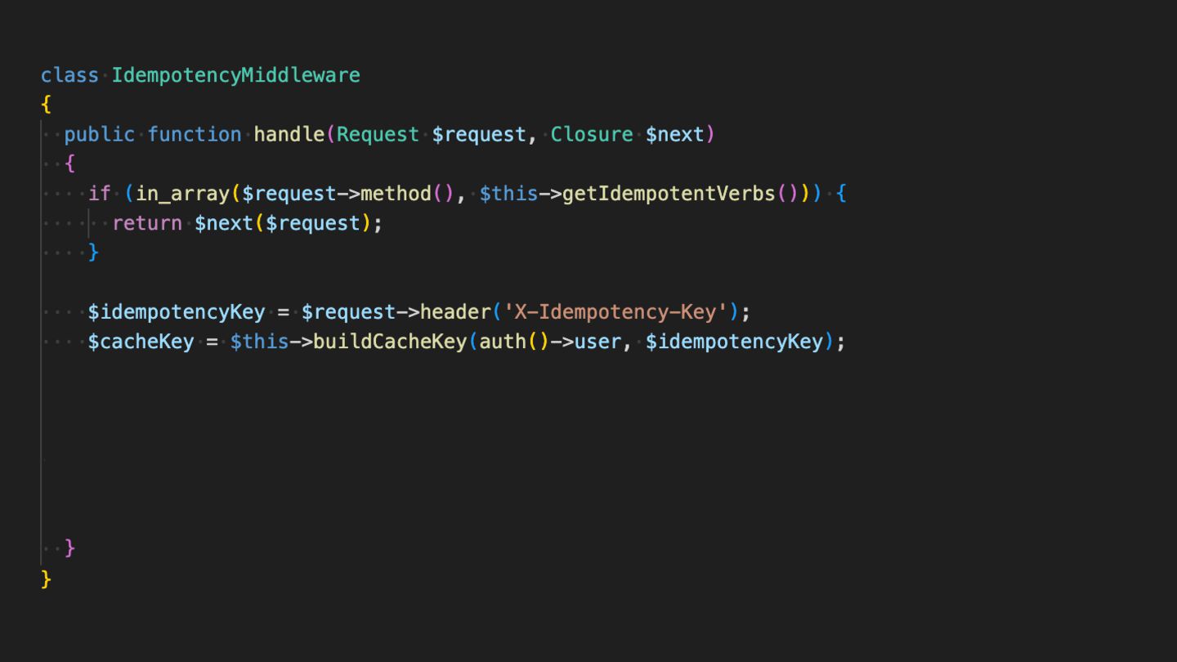
Task: Click the in_array function call
Action: (x=183, y=194)
